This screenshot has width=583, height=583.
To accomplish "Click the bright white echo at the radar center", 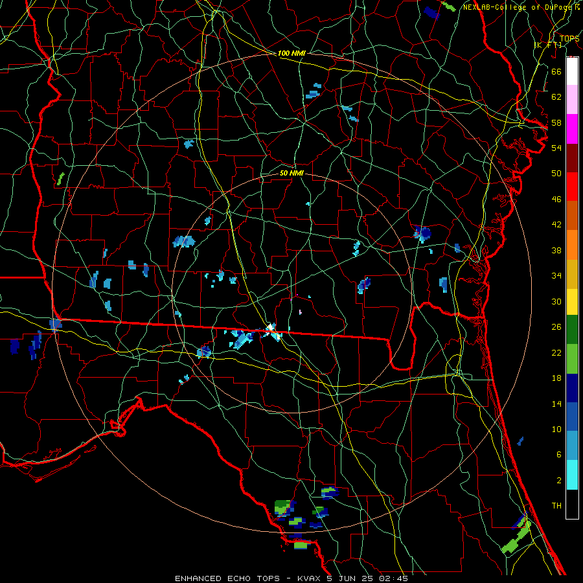I will [270, 328].
